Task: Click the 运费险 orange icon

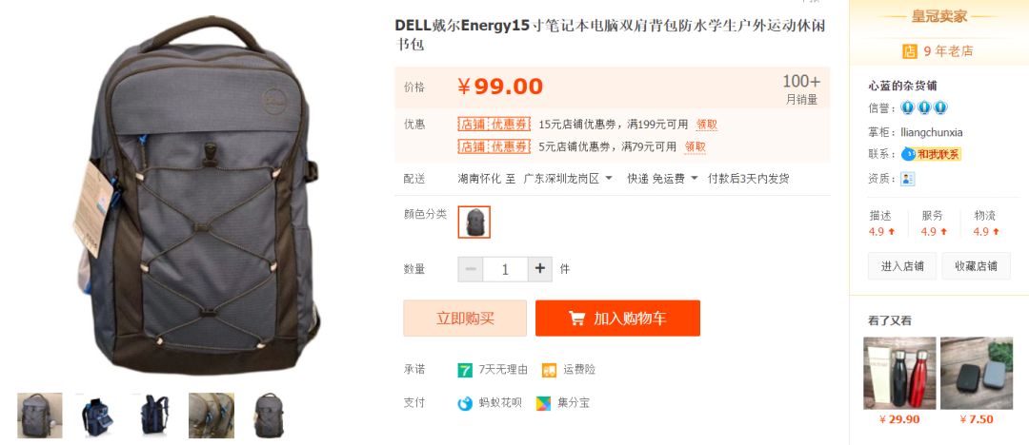Action: 550,370
